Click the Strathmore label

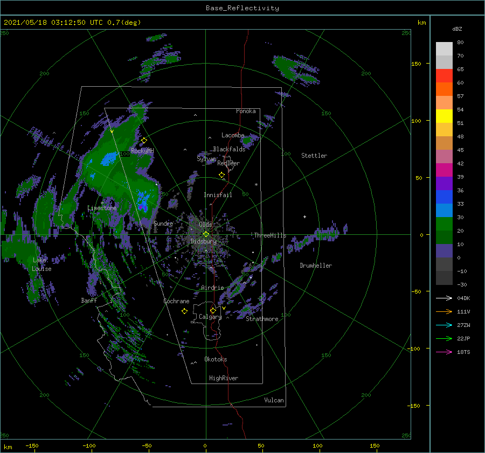click(262, 319)
